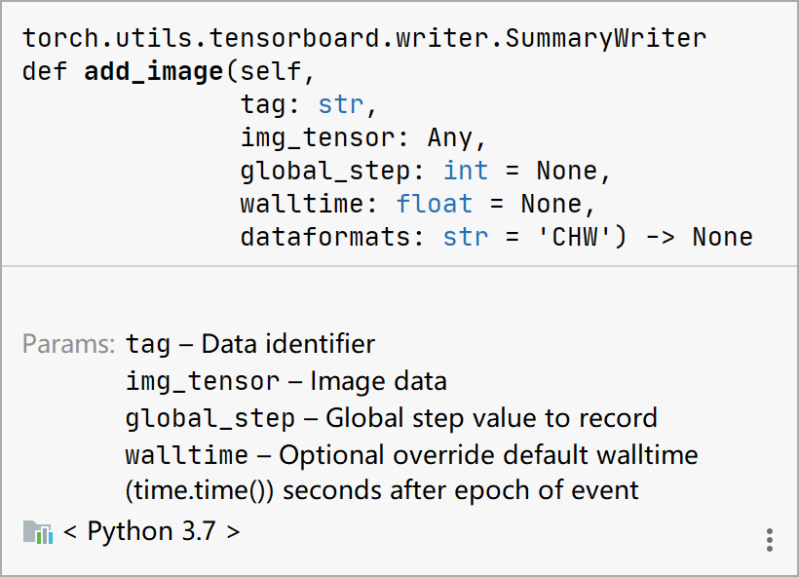Select global_step in the Params list
This screenshot has height=577, width=799.
pos(209,418)
